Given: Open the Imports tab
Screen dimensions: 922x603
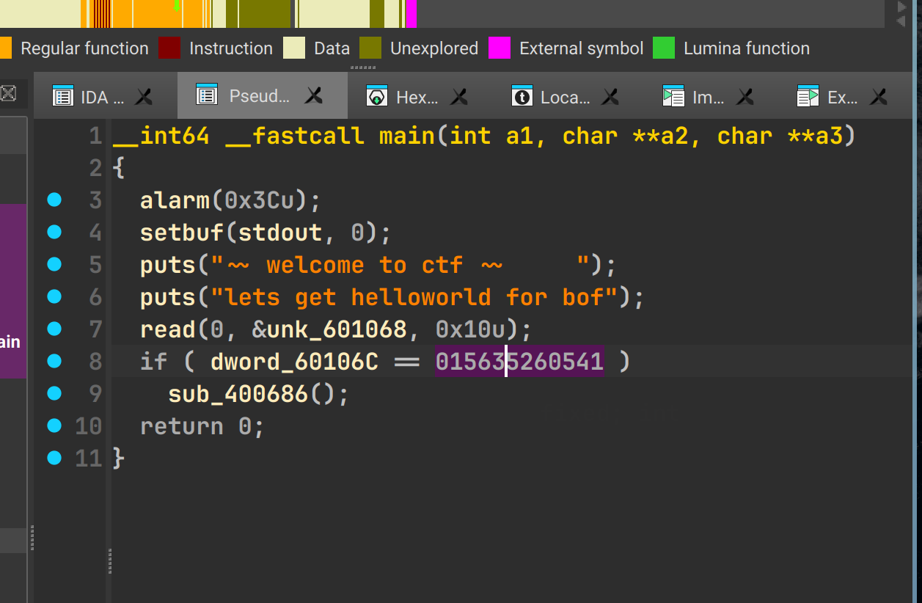Looking at the screenshot, I should (708, 97).
